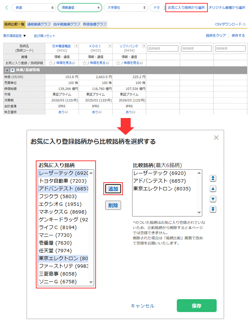Image resolution: width=251 pixels, height=322 pixels.
Task: Open ソフトバンク (9434) stock link
Action: pyautogui.click(x=129, y=46)
